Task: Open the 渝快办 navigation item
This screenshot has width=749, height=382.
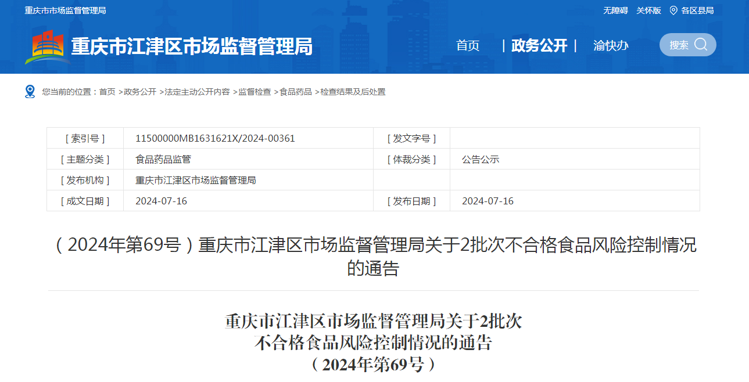Action: coord(611,46)
